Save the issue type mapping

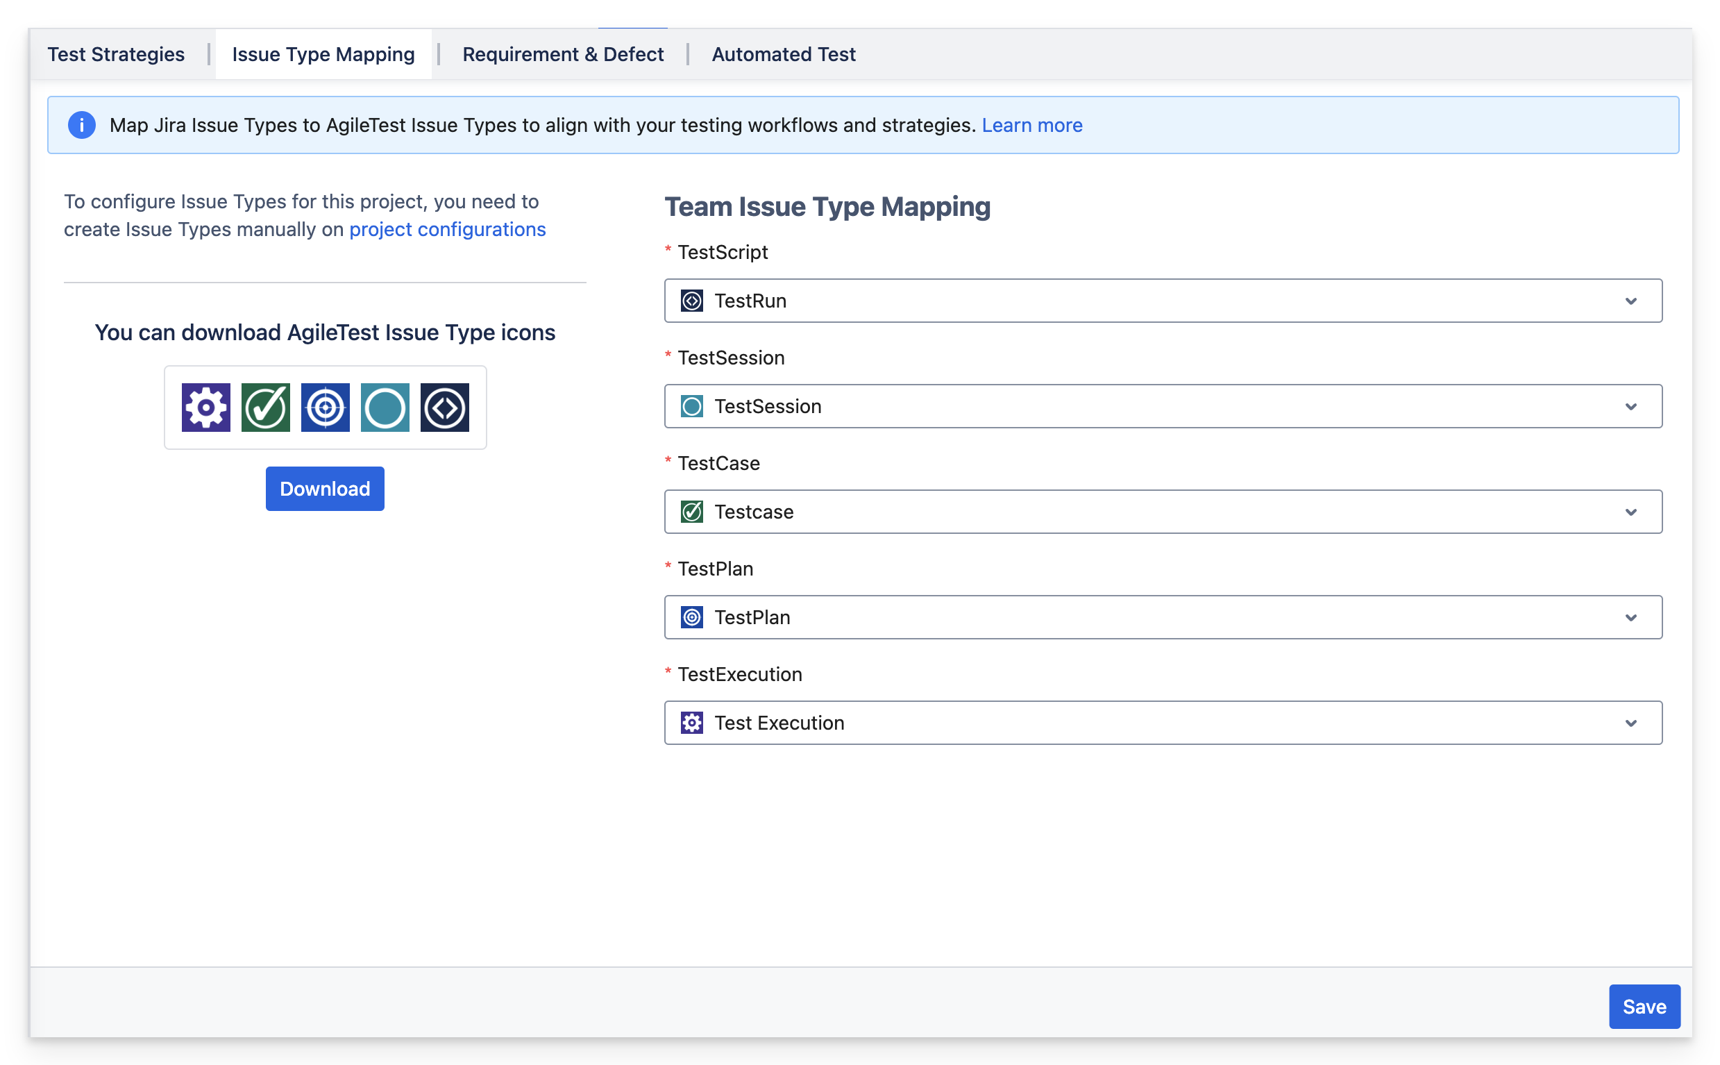coord(1644,1007)
